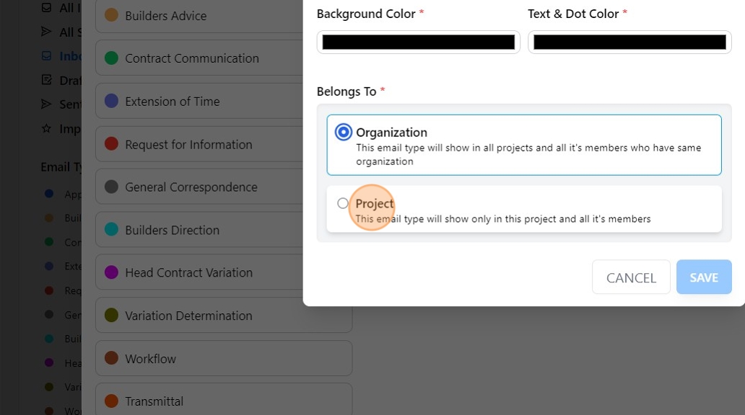Open the Builders Advice email type
This screenshot has width=745, height=415.
click(165, 16)
